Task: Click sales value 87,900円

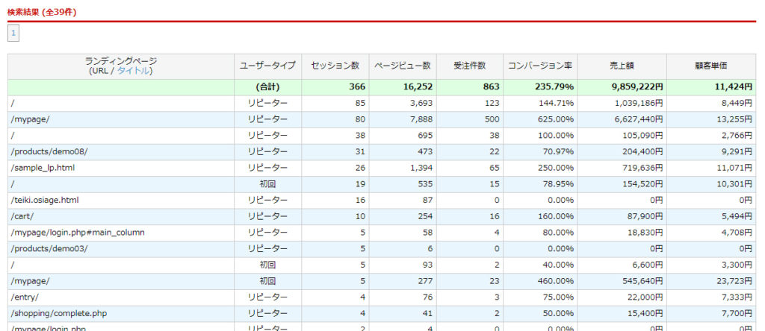Action: point(645,216)
